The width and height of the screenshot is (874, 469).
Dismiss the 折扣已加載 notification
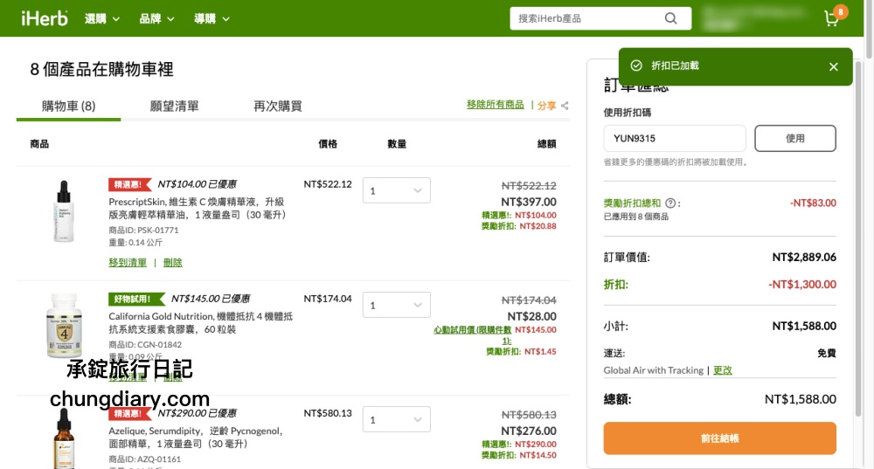point(833,67)
